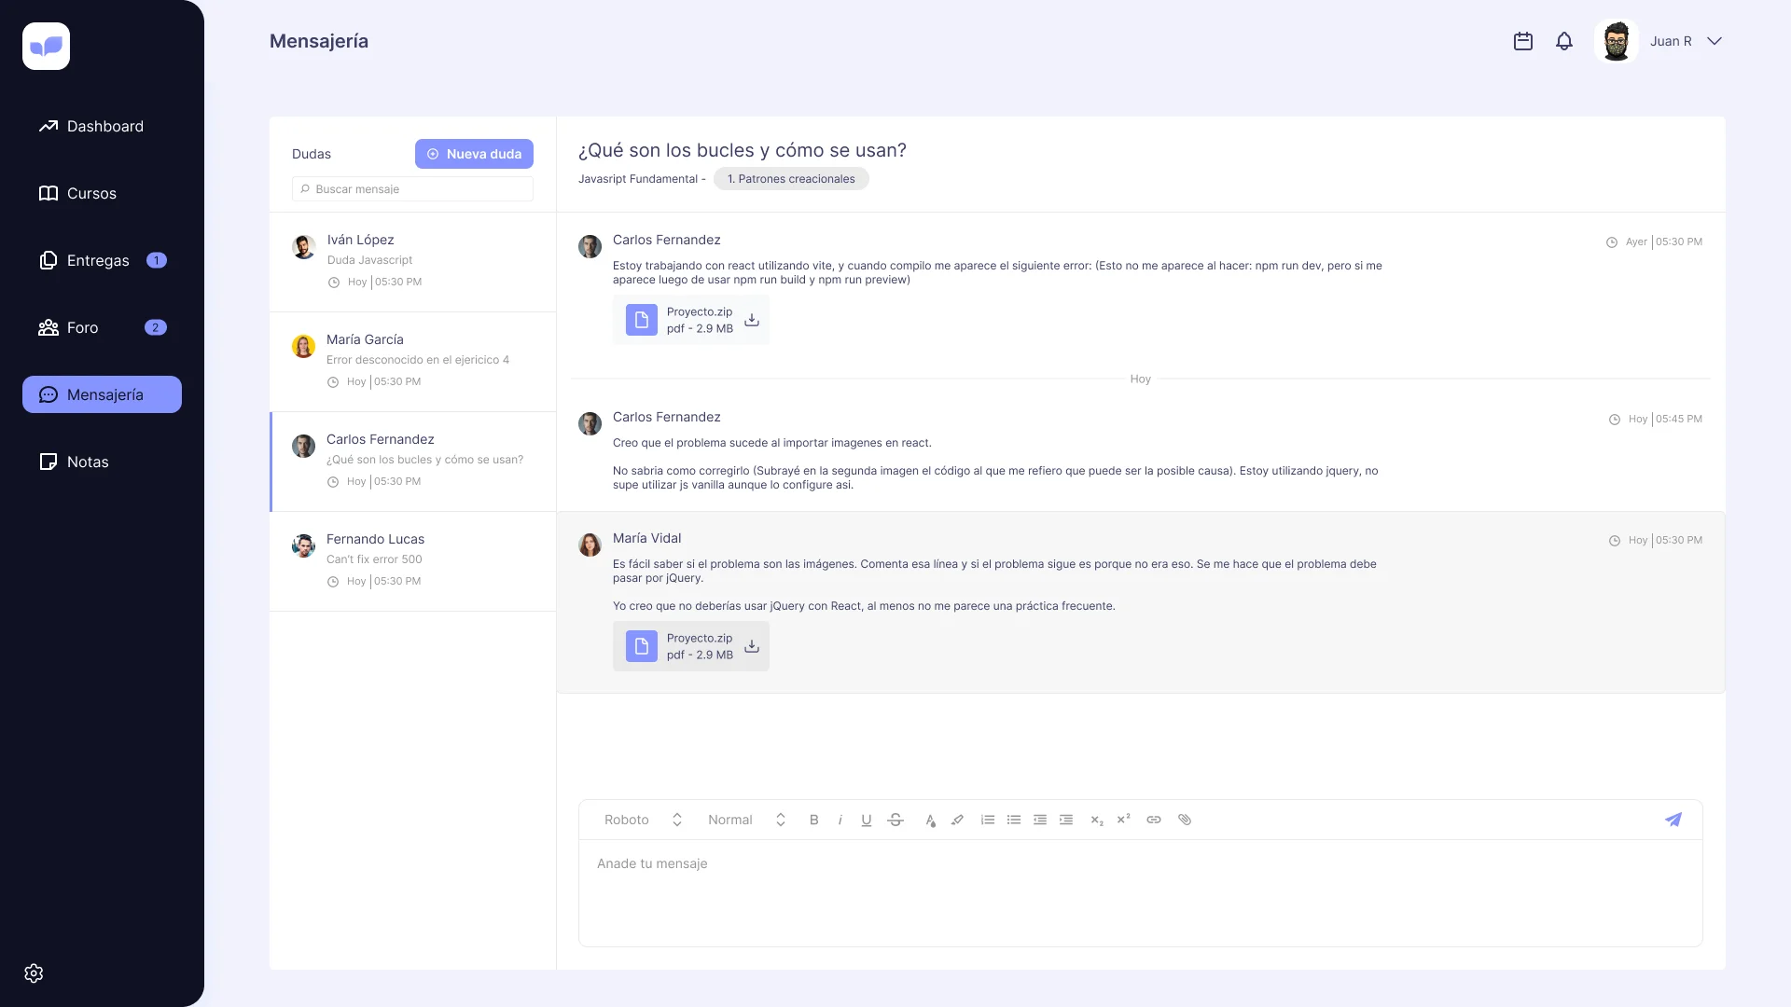Click Nueva duda button
The width and height of the screenshot is (1791, 1007).
pyautogui.click(x=474, y=154)
